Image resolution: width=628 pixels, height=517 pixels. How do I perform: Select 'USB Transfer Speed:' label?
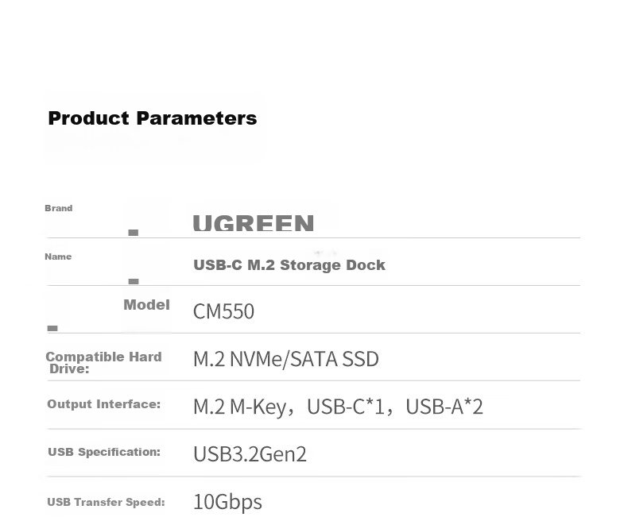[107, 502]
